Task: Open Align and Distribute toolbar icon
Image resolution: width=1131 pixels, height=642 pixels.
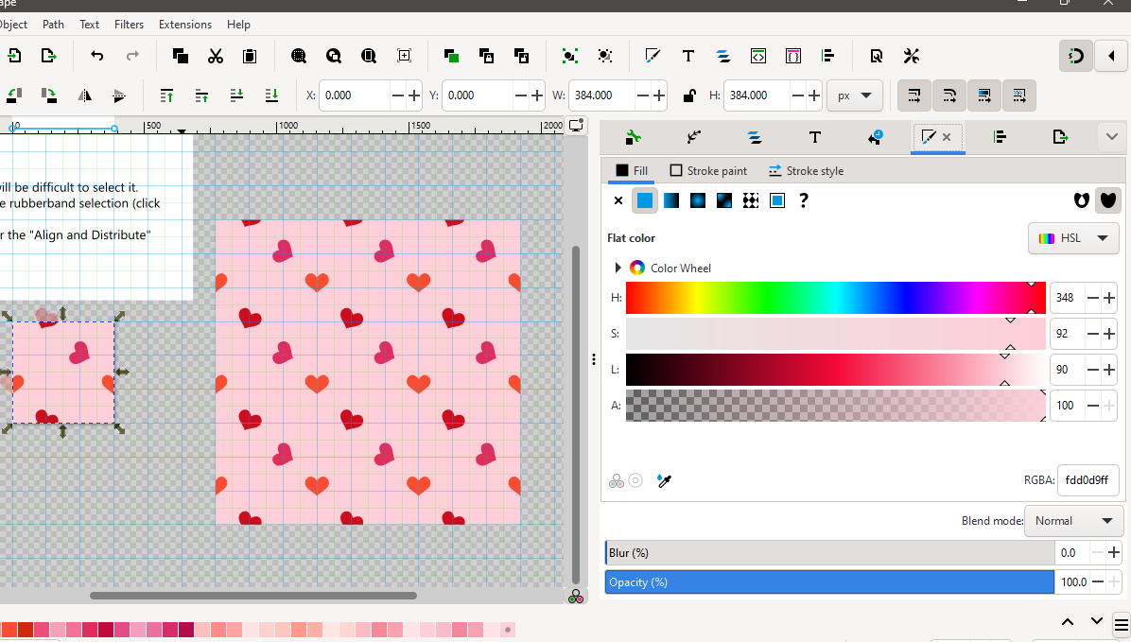Action: [x=828, y=56]
